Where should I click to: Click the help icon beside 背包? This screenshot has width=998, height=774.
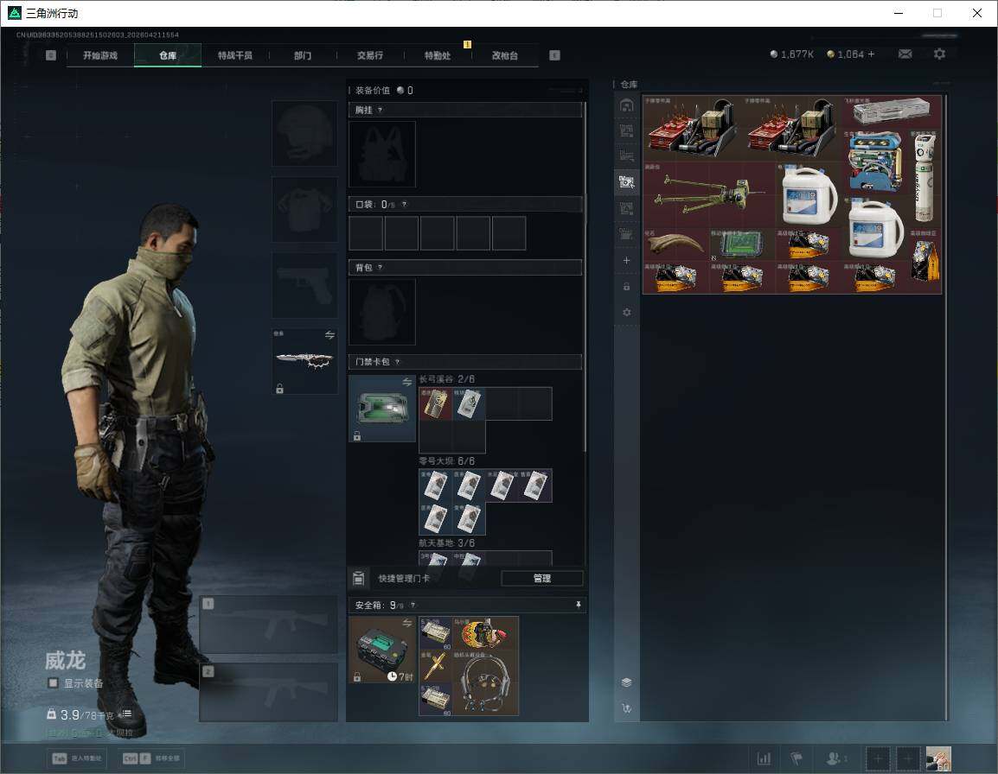(x=380, y=268)
